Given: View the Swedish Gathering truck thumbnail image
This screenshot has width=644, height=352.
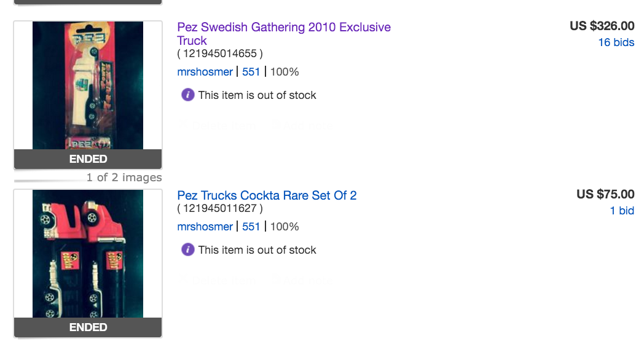Looking at the screenshot, I should point(88,85).
